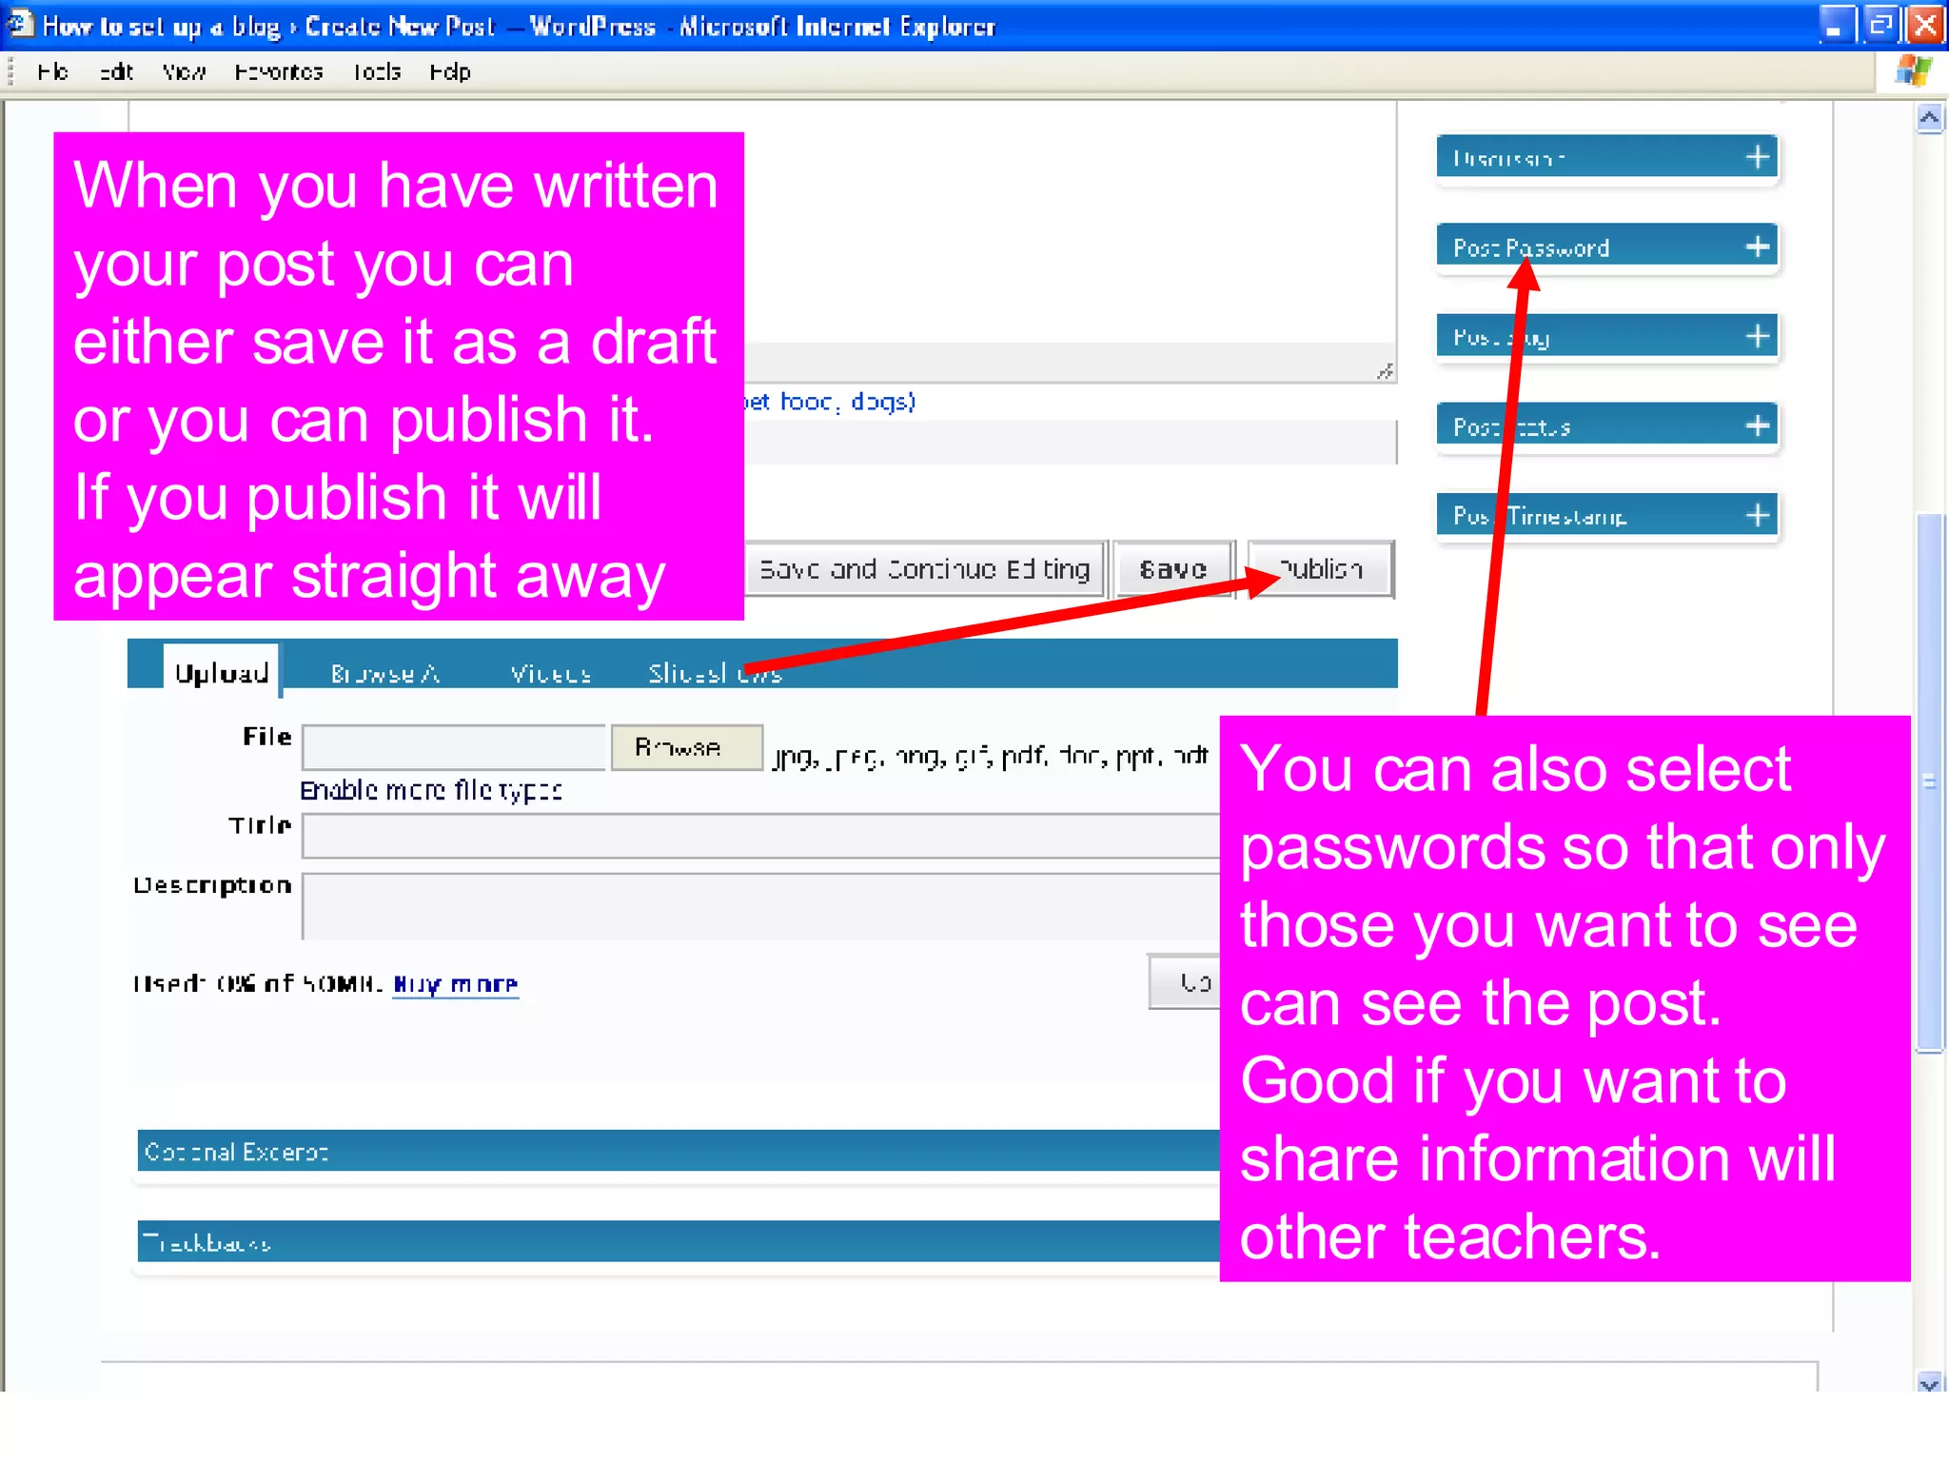This screenshot has width=1949, height=1462.
Task: Open the Favorites menu
Action: pyautogui.click(x=278, y=72)
